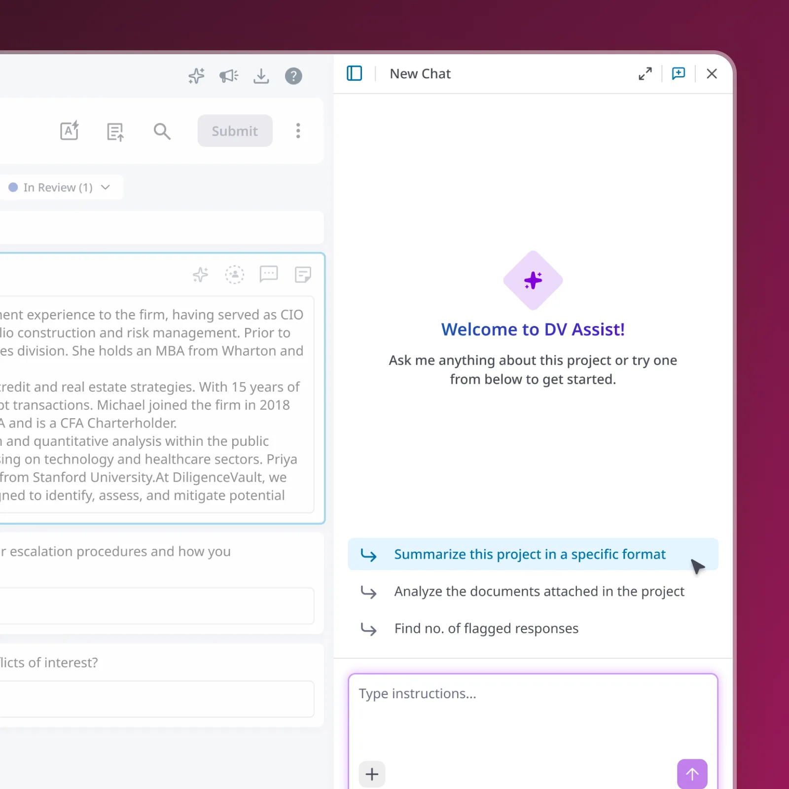Select 'Find no. of flagged responses' suggestion
789x789 pixels.
click(533, 628)
